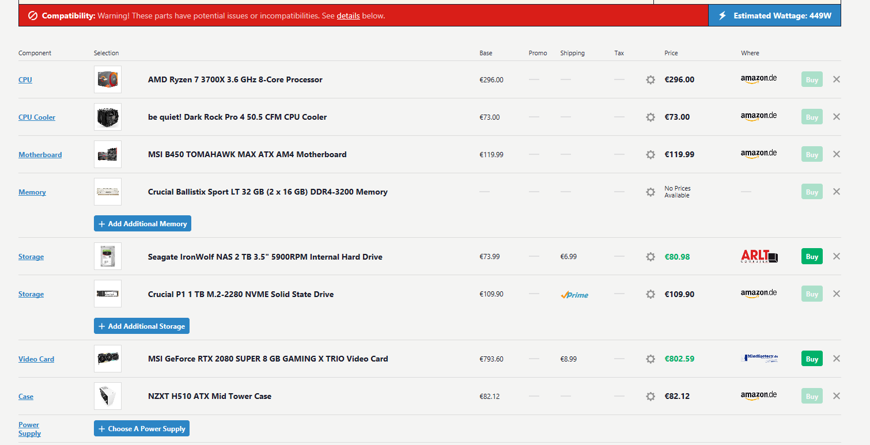Screen dimensions: 870x445
Task: Remove the NZXT H510 case
Action: (x=837, y=396)
